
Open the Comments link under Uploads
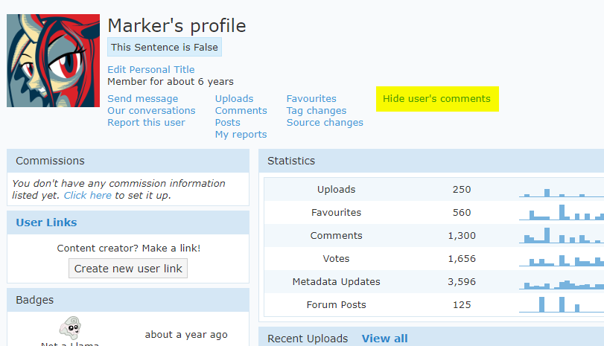[241, 110]
